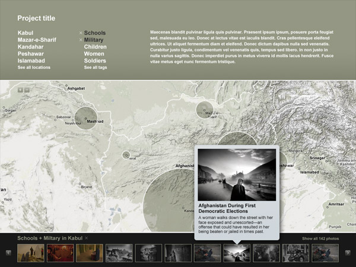Image resolution: width=356 pixels, height=267 pixels.
Task: Choose Kandahar from the locations list
Action: click(30, 47)
